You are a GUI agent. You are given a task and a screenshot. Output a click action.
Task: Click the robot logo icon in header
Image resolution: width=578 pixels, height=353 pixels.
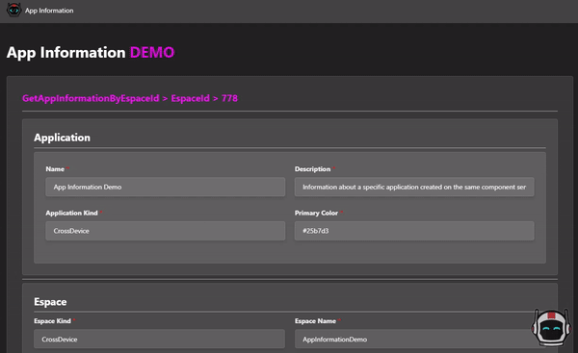[x=14, y=10]
